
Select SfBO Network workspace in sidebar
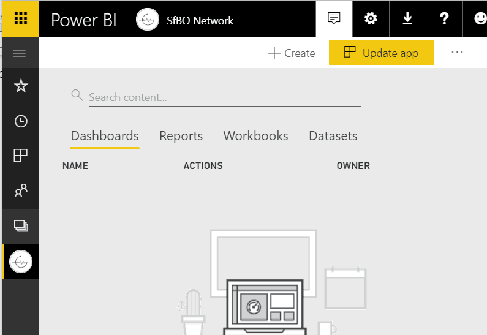pos(21,262)
